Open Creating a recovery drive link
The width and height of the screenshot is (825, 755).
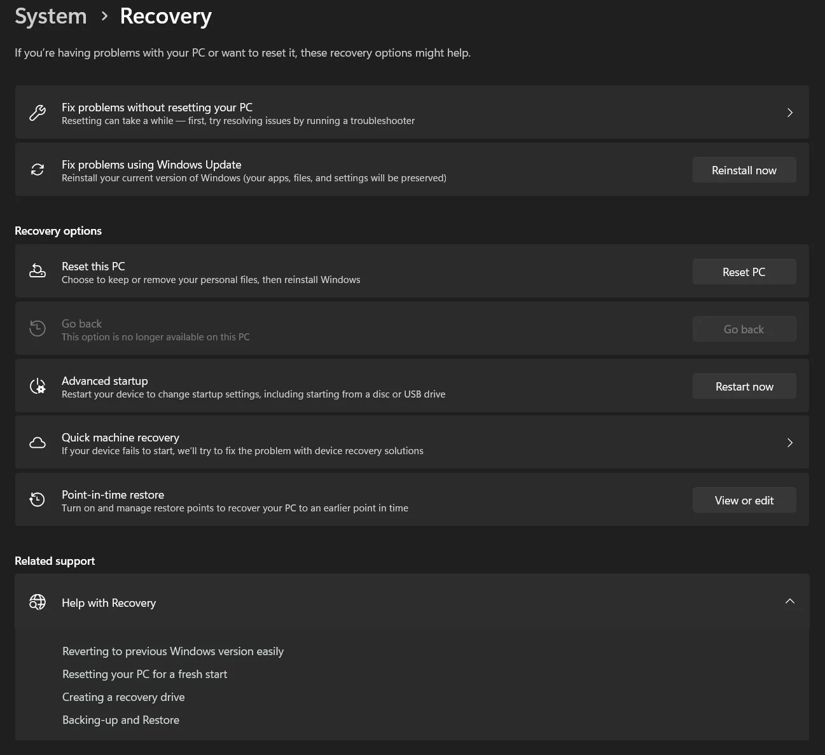tap(123, 697)
